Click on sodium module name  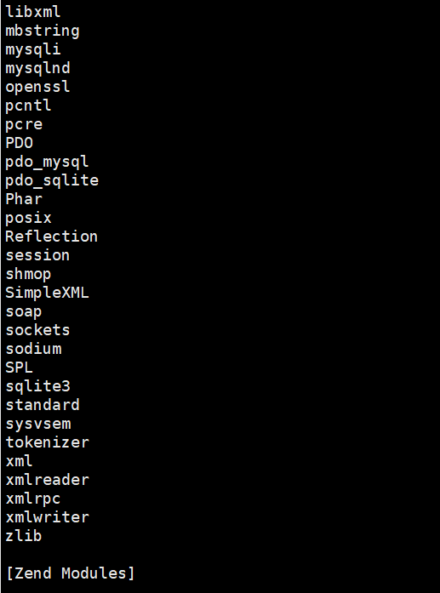click(33, 349)
